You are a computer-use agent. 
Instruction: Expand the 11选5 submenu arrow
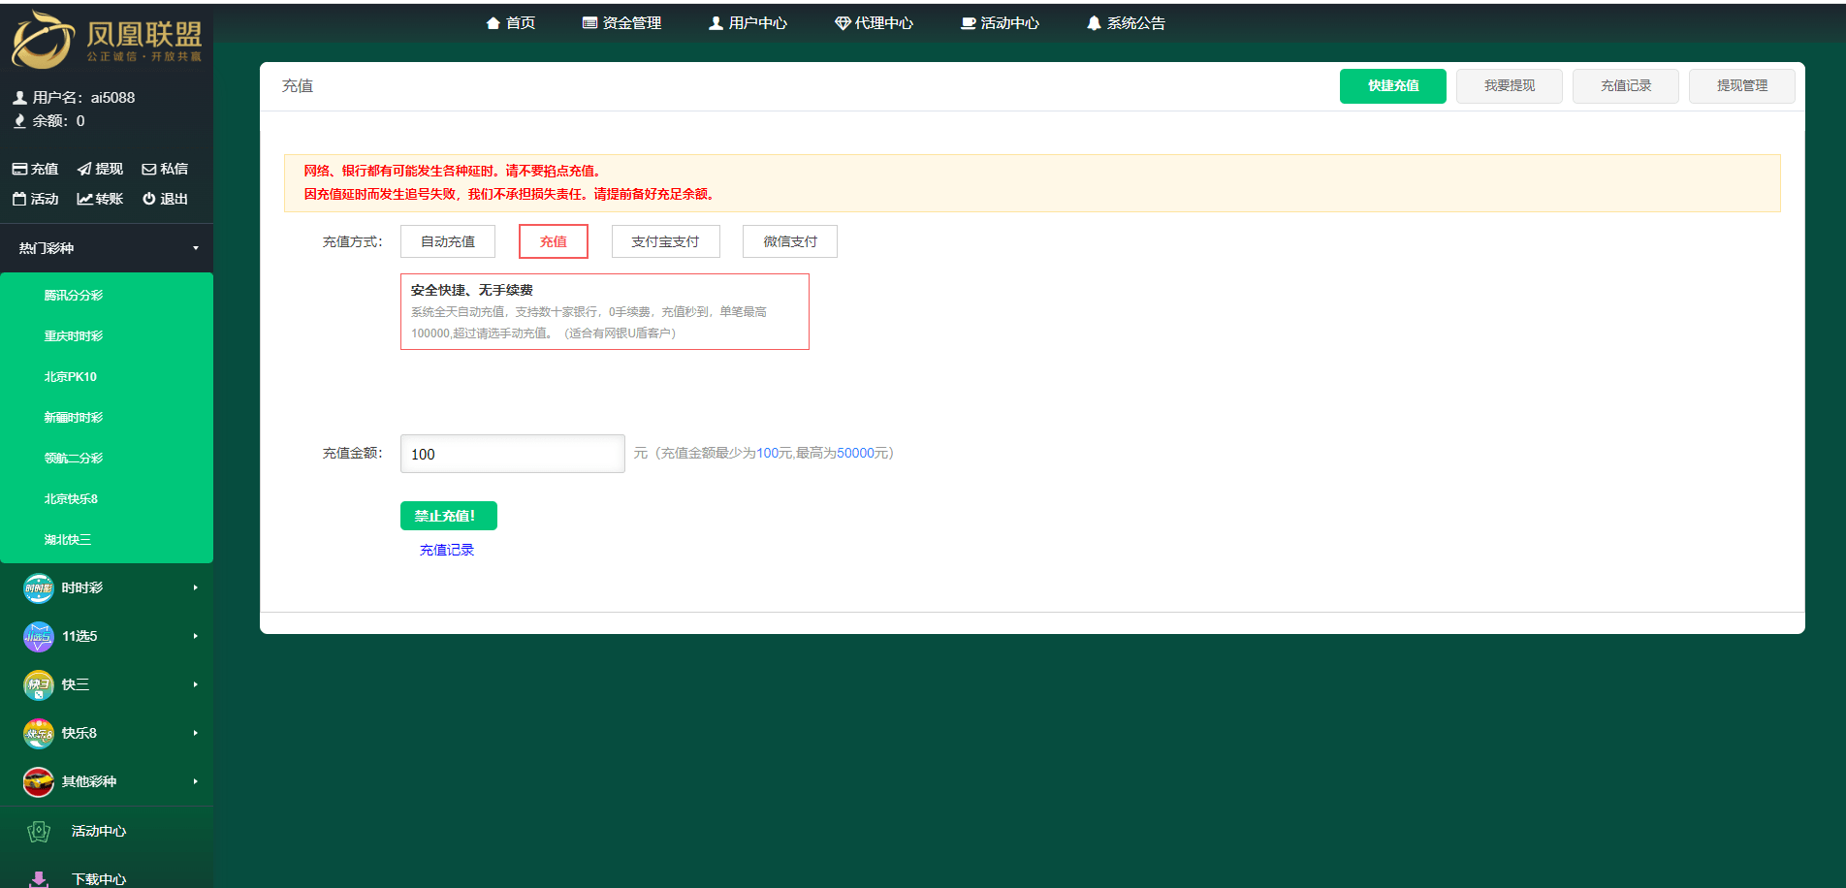(x=195, y=636)
